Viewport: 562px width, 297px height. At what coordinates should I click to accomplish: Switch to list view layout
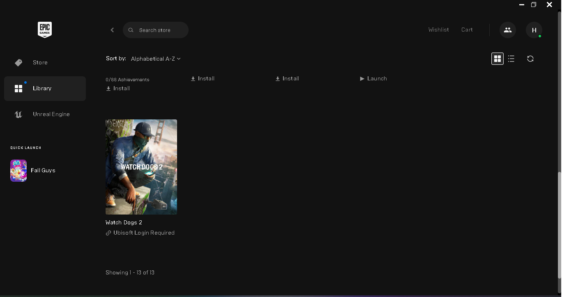(511, 59)
